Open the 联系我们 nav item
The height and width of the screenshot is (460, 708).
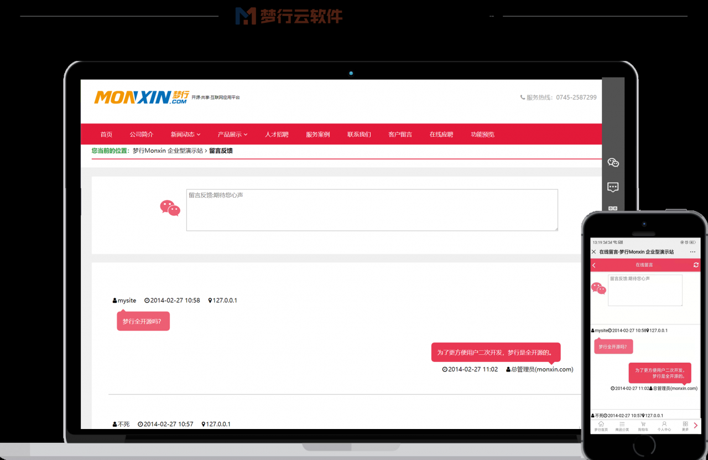tap(359, 135)
